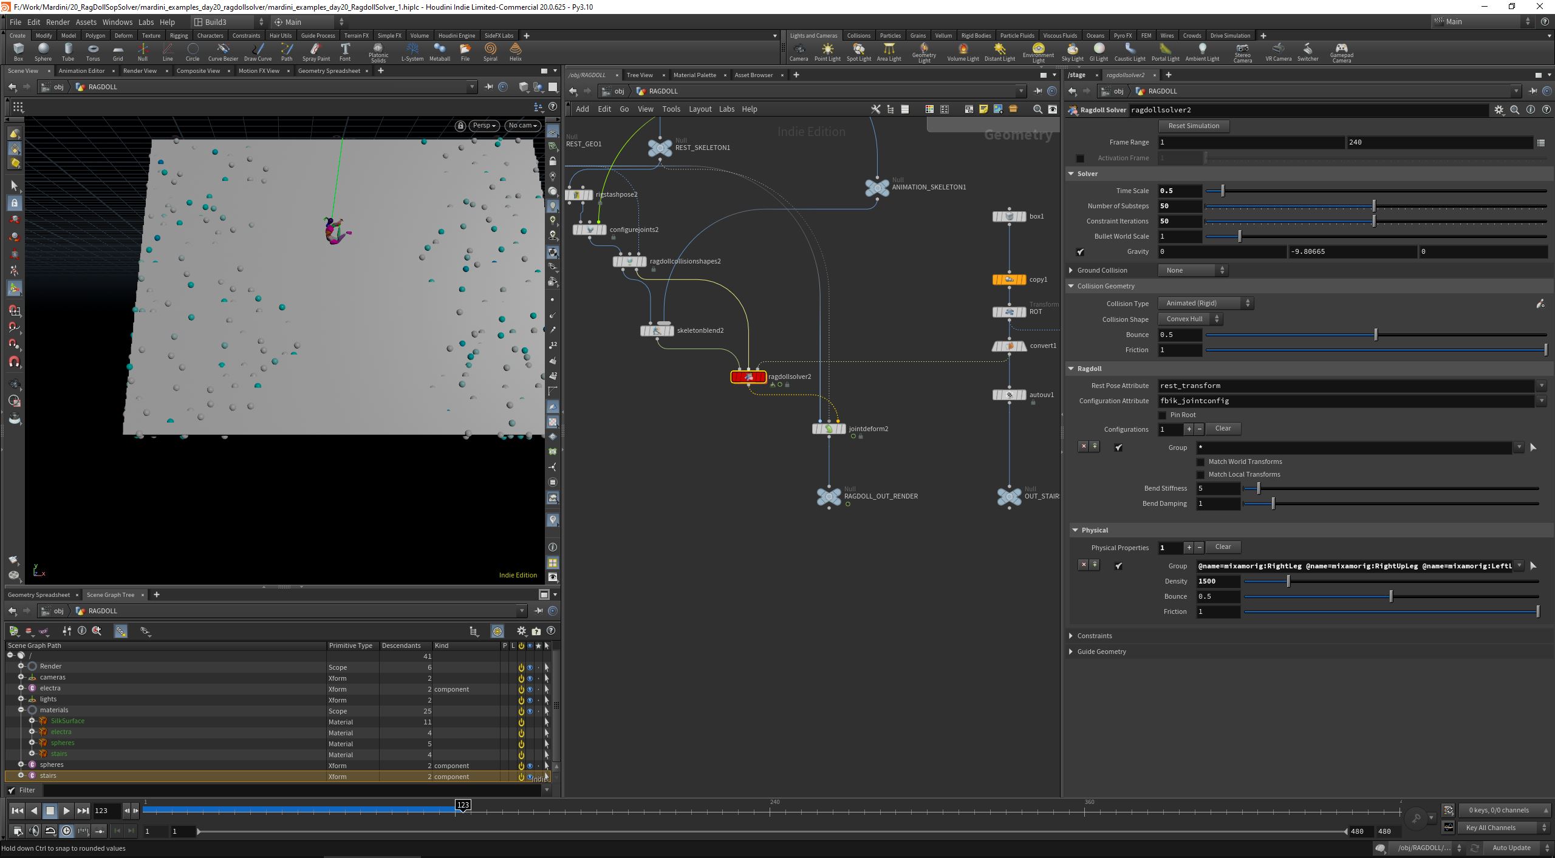Select the Environment Light shelf tool
This screenshot has width=1555, height=858.
(1038, 52)
